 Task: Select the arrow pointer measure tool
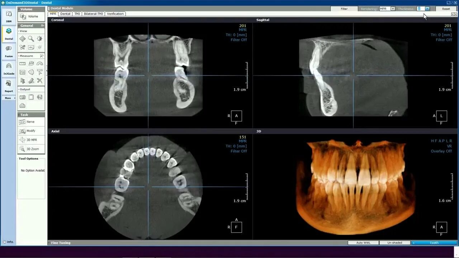23,81
